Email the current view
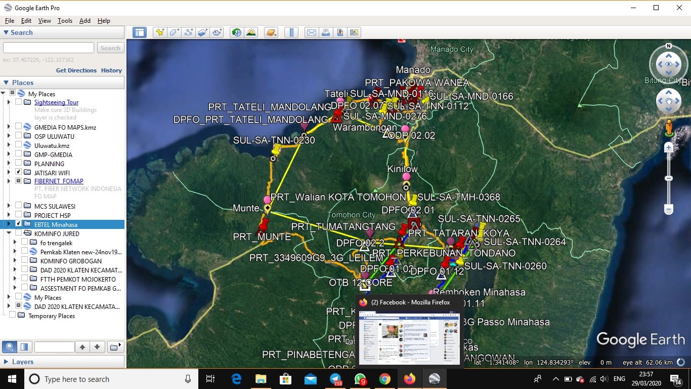The image size is (691, 389). (x=311, y=32)
